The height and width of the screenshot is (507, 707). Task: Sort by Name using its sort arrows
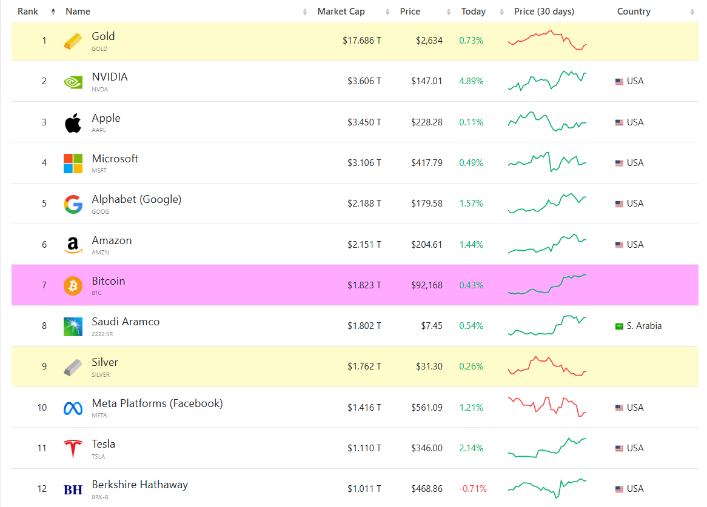[305, 12]
